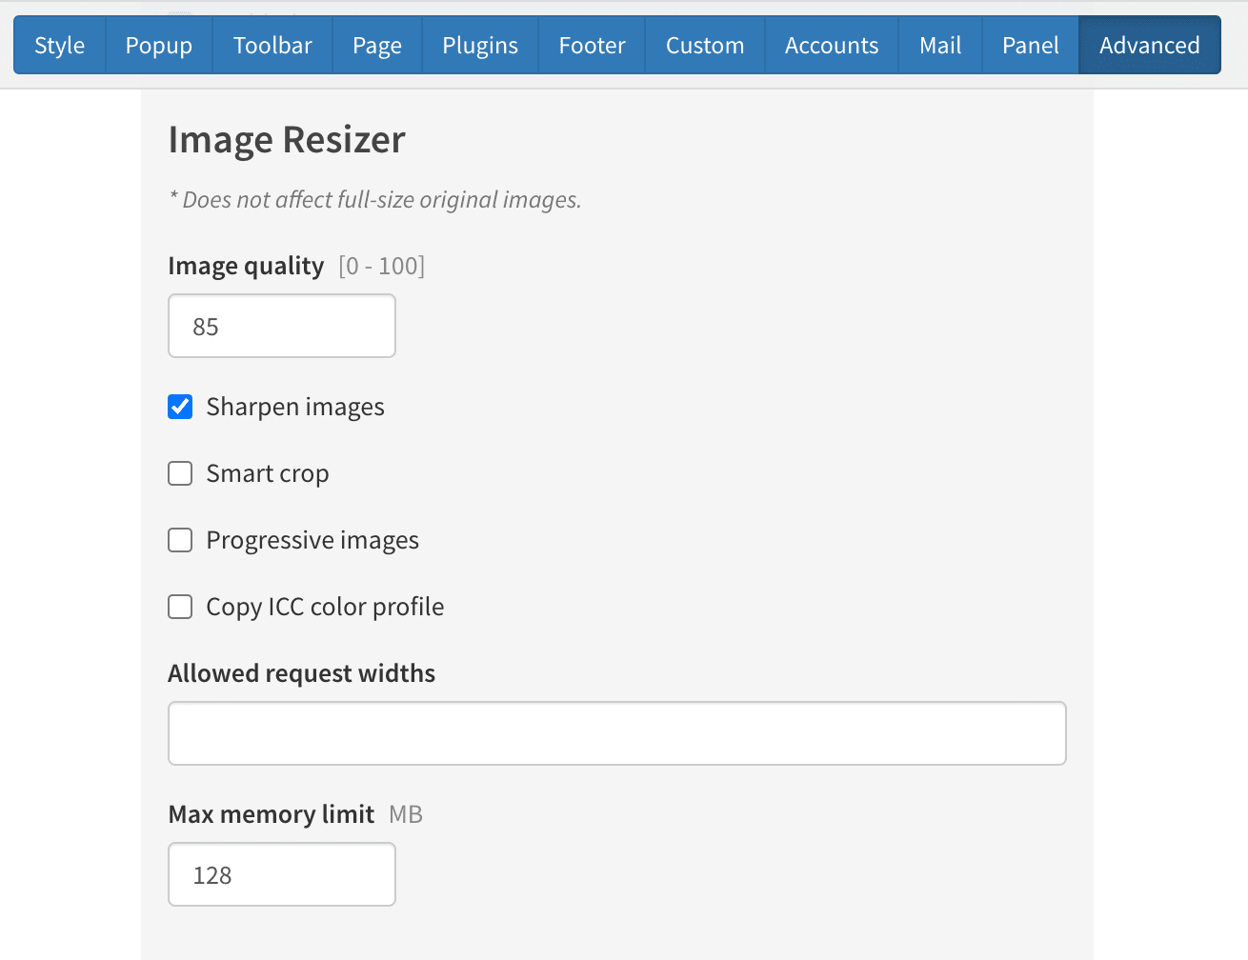Enable the Smart crop checkbox
1248x960 pixels.
pos(180,473)
